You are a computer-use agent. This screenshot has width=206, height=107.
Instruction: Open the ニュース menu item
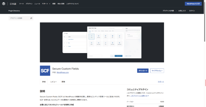coord(37,4)
